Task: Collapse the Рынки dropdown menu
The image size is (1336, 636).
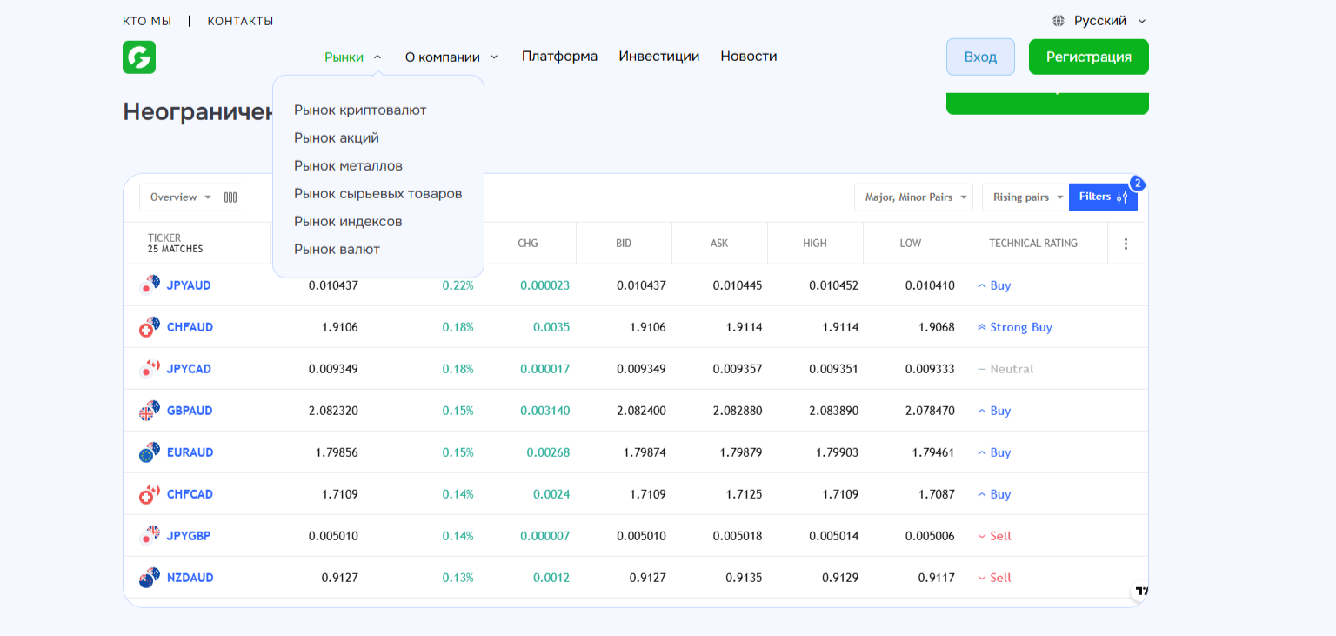Action: [353, 57]
